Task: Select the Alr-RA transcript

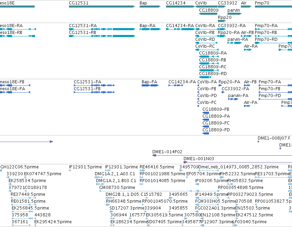Action: point(248,50)
